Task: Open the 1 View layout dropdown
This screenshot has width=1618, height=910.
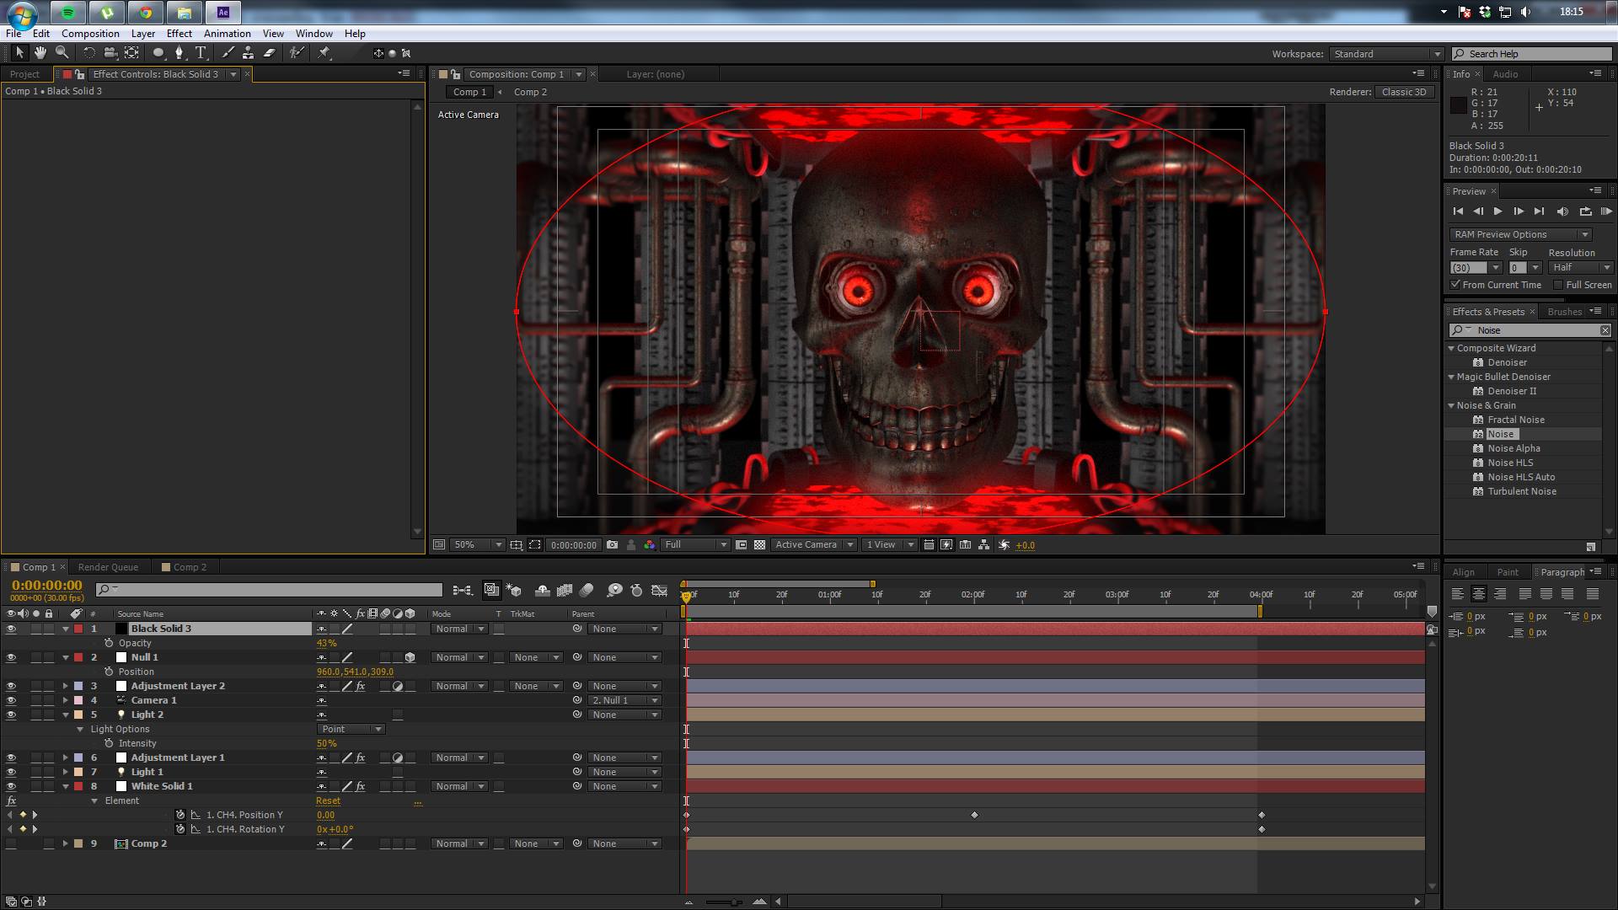Action: (890, 545)
